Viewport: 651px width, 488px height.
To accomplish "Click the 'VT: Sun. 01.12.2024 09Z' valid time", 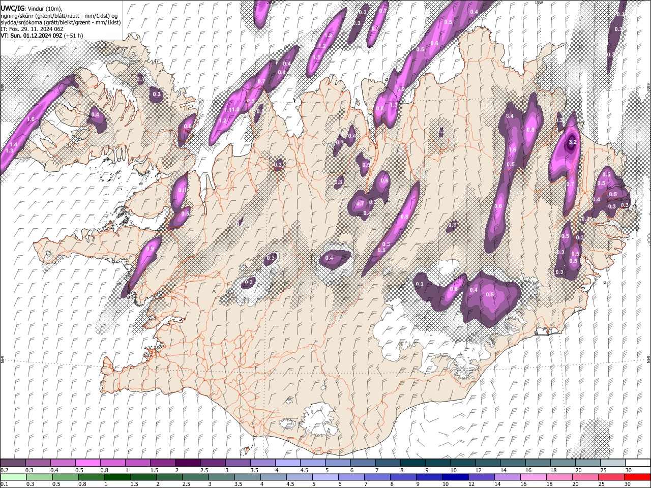I will 32,36.
